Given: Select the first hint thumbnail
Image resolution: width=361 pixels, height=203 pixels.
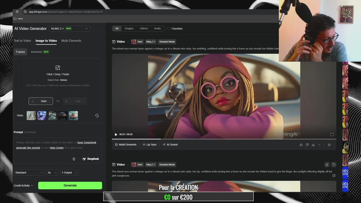Looking at the screenshot, I should (31, 116).
